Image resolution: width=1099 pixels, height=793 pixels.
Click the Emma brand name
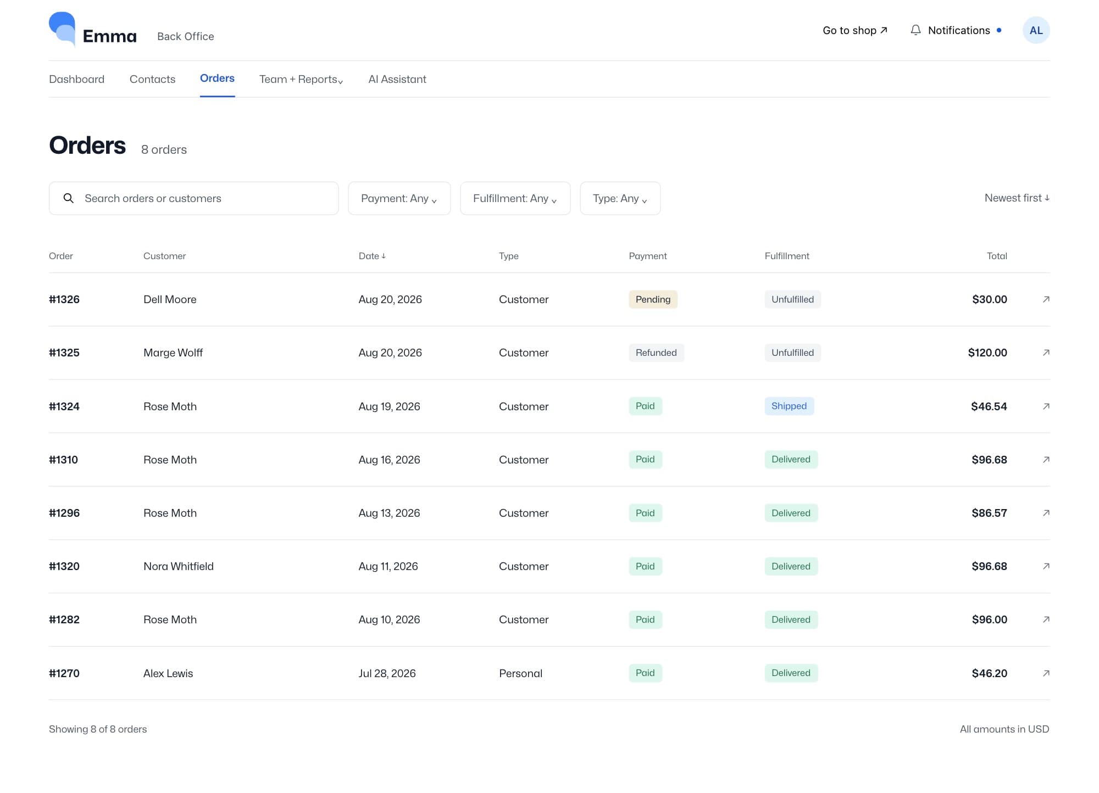tap(109, 36)
